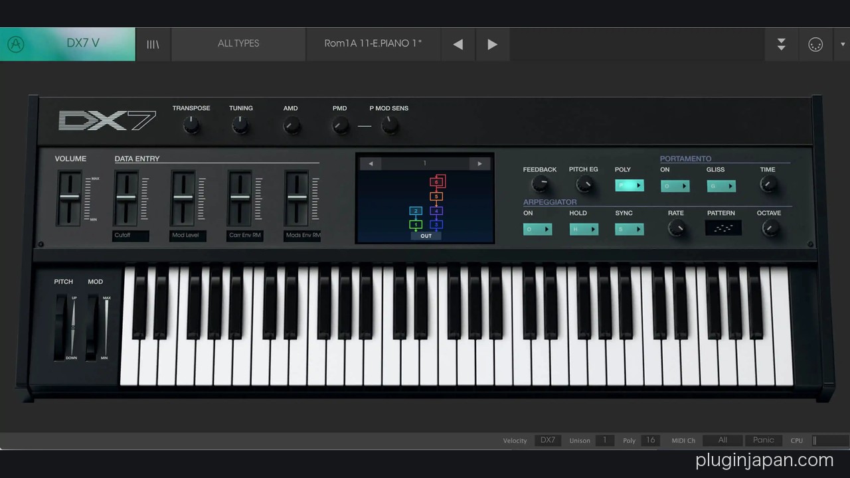Viewport: 850px width, 478px height.
Task: Toggle Portamento ON button
Action: pyautogui.click(x=675, y=187)
